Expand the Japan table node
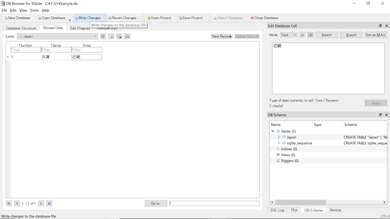The image size is (390, 219). click(279, 137)
